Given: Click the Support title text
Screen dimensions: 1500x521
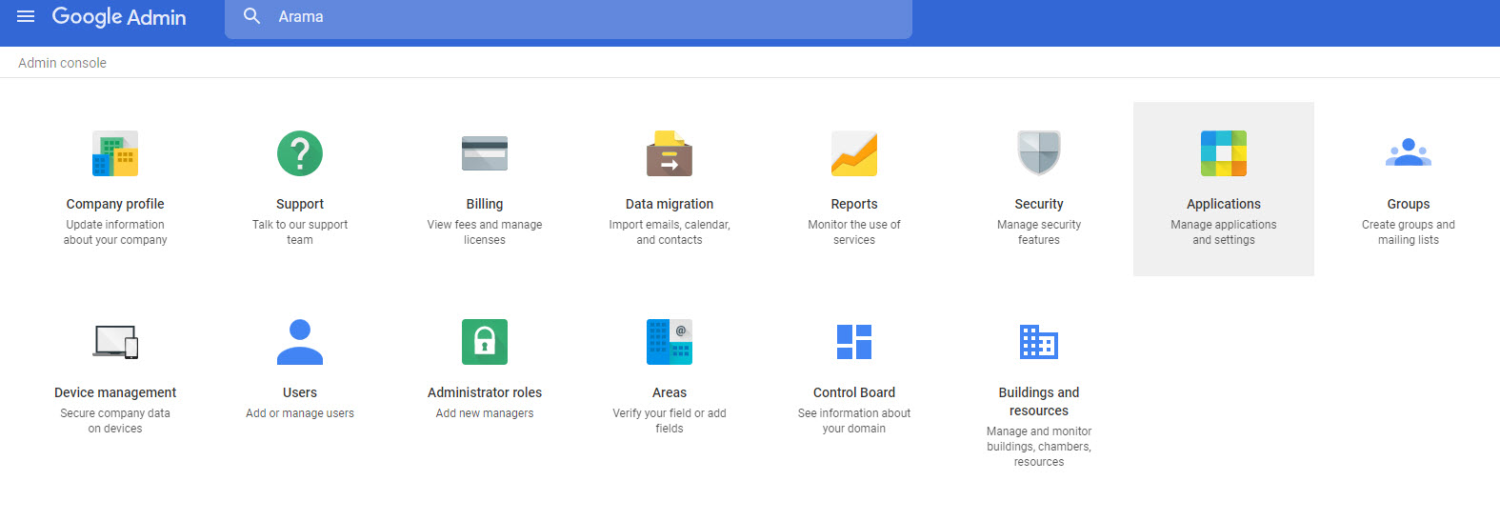Looking at the screenshot, I should [300, 204].
